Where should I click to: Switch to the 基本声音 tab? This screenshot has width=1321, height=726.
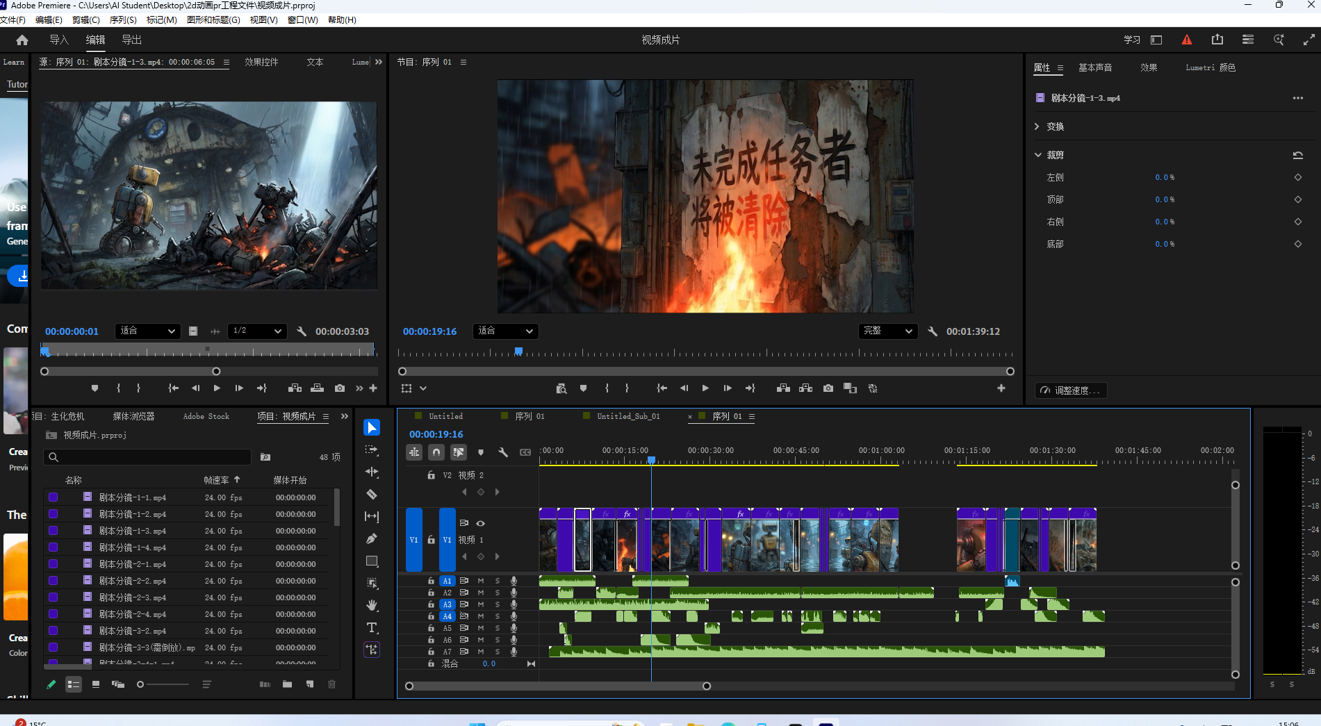click(x=1094, y=67)
